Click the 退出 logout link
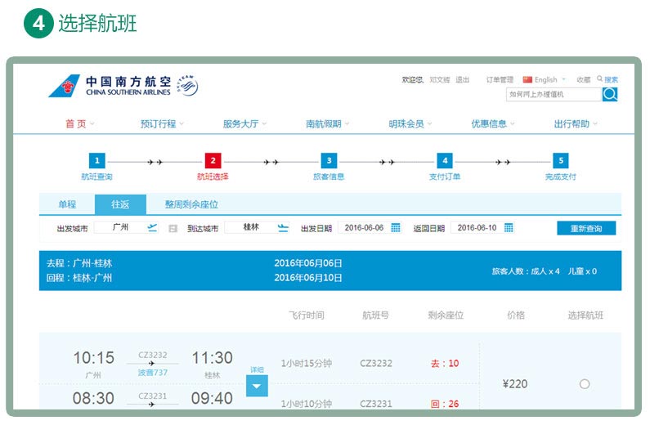This screenshot has width=650, height=425. click(x=463, y=79)
